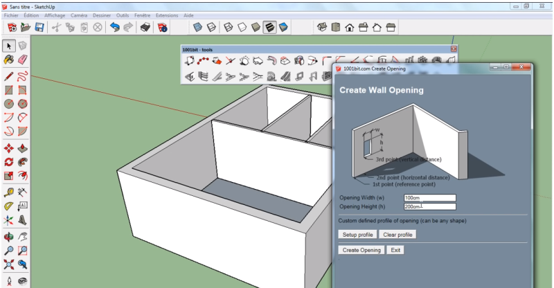Undo the last action
Viewport: 554px width, 288px height.
[115, 28]
